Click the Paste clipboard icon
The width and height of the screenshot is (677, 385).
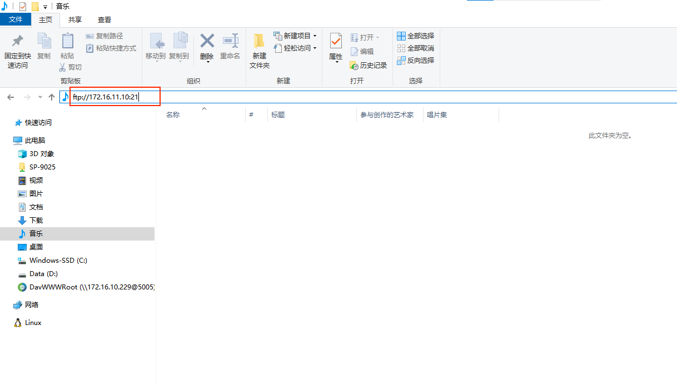click(x=67, y=42)
